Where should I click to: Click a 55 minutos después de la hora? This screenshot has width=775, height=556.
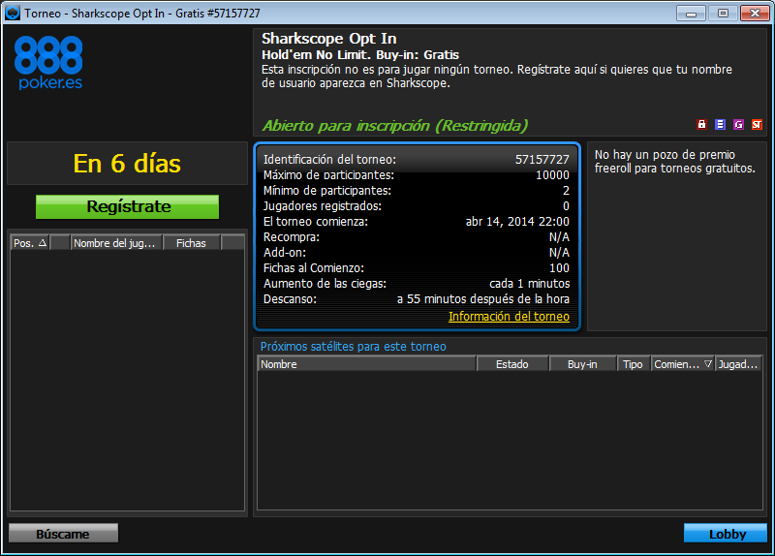(482, 299)
